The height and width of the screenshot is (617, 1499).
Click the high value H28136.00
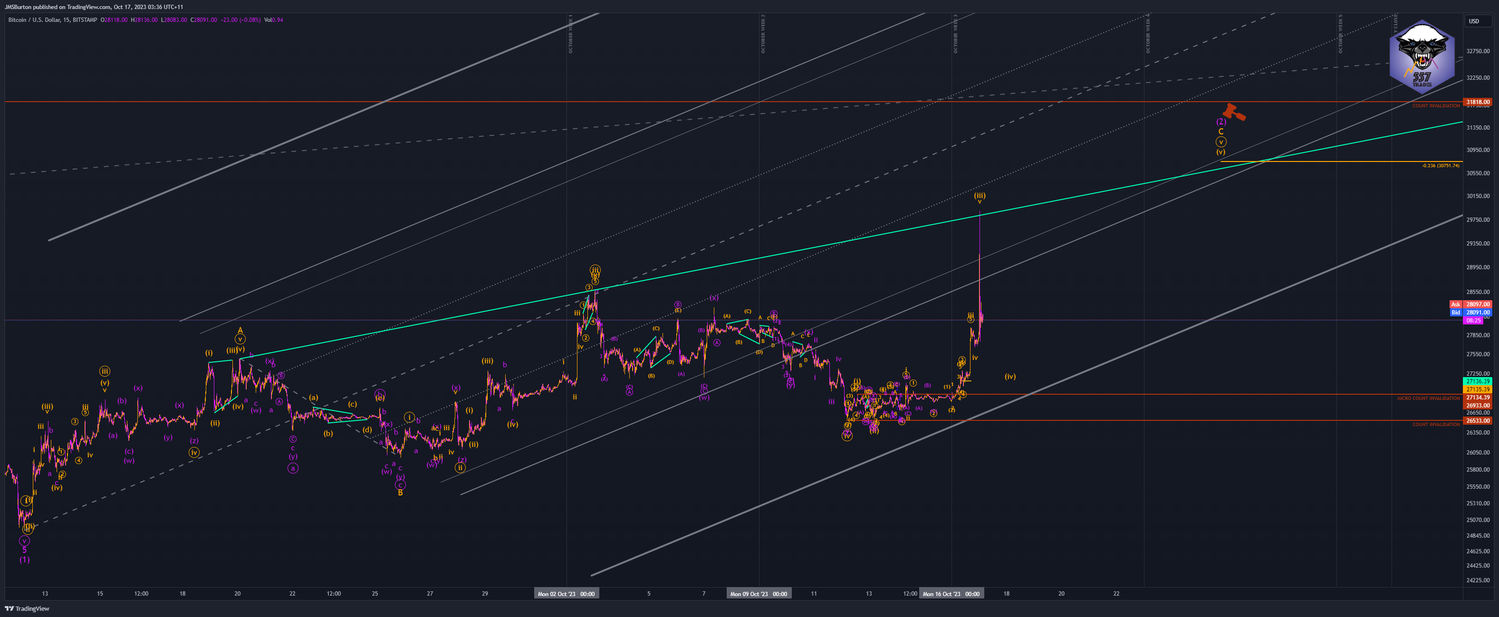coord(144,20)
